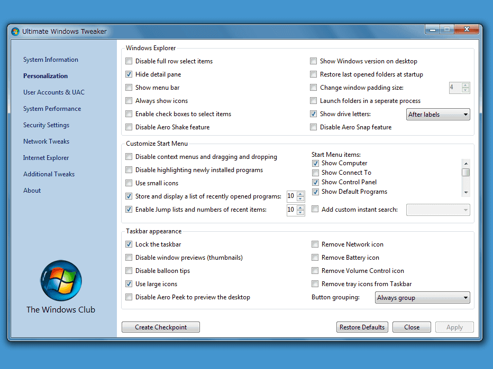The width and height of the screenshot is (493, 369).
Task: Enable Show Windows version on desktop
Action: [313, 61]
